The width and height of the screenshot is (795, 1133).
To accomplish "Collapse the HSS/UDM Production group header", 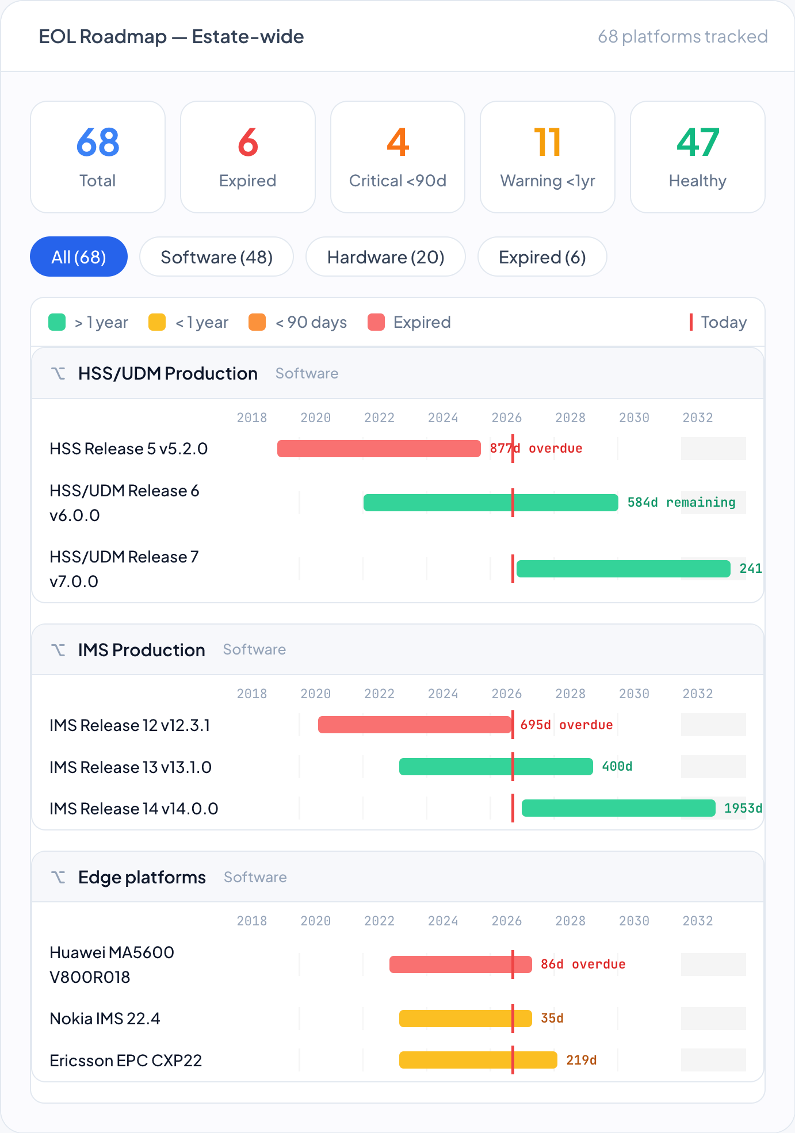I will click(x=398, y=373).
